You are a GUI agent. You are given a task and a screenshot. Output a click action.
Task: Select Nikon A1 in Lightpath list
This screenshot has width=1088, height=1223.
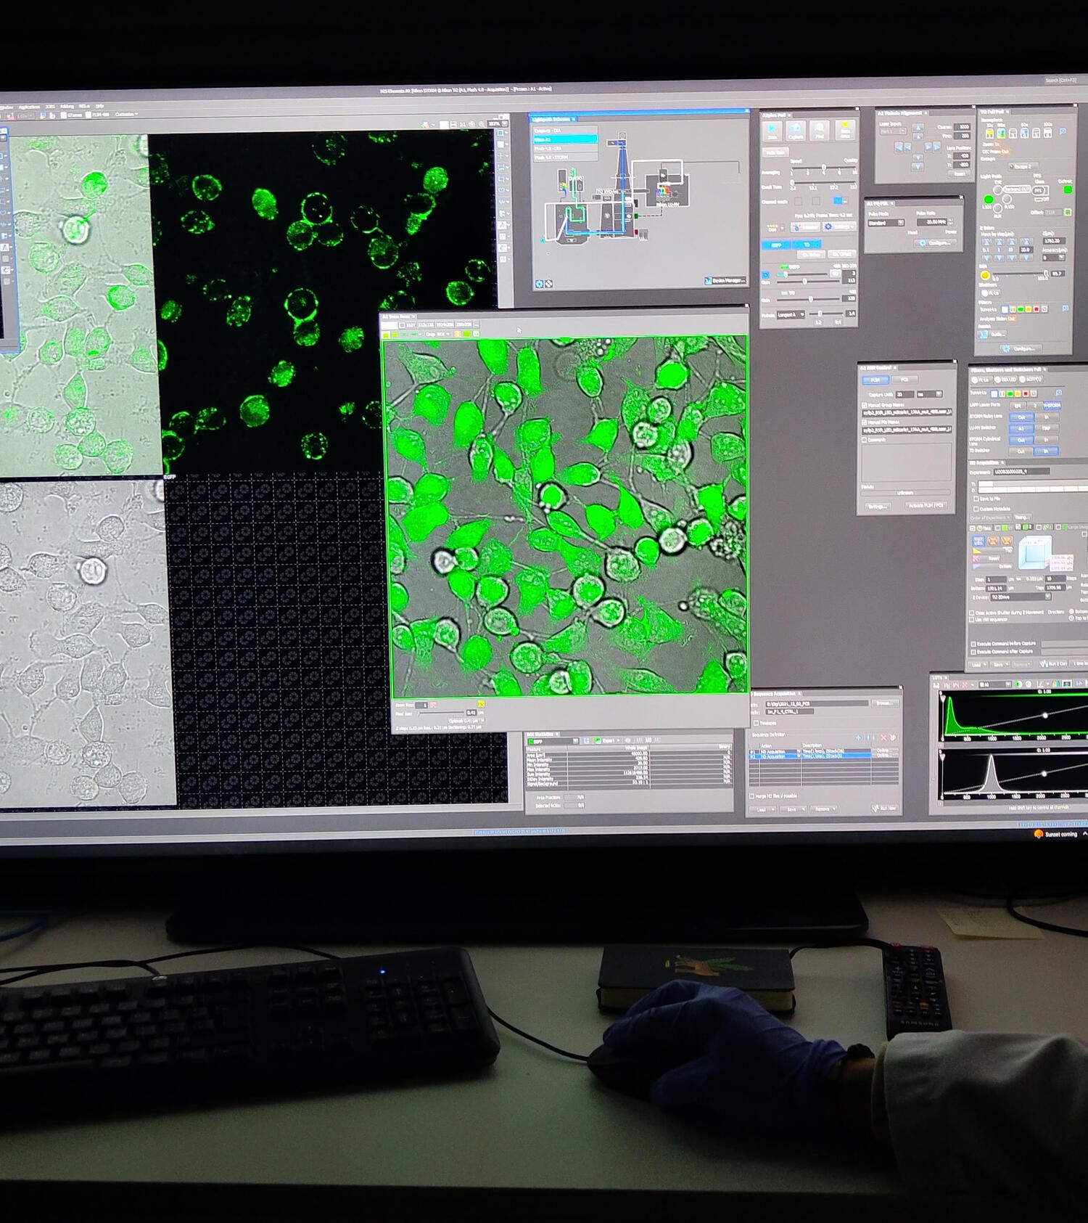point(565,139)
